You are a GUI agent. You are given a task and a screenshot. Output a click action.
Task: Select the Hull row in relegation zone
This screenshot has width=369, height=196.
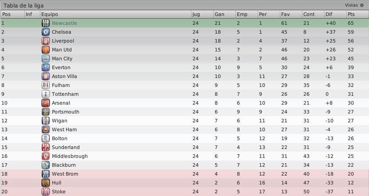[184, 183]
